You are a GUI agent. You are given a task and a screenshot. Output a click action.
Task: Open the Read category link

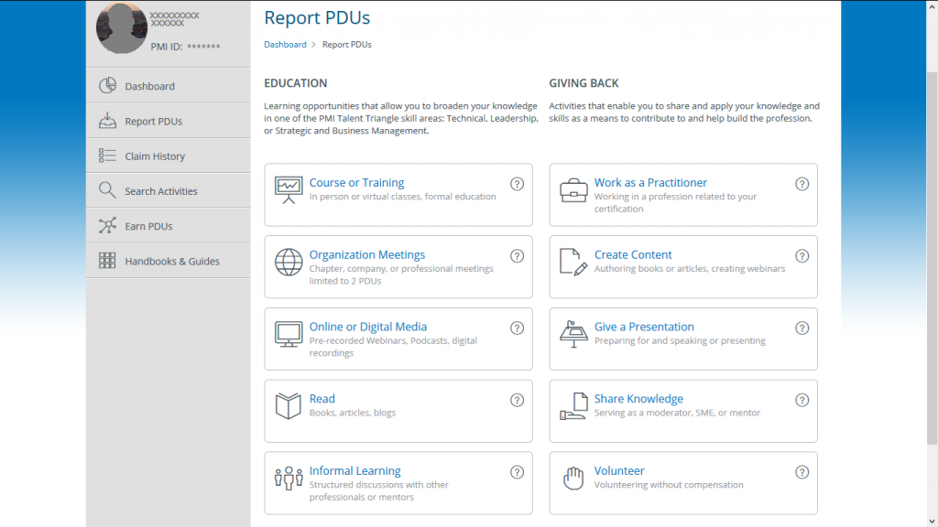pyautogui.click(x=322, y=399)
